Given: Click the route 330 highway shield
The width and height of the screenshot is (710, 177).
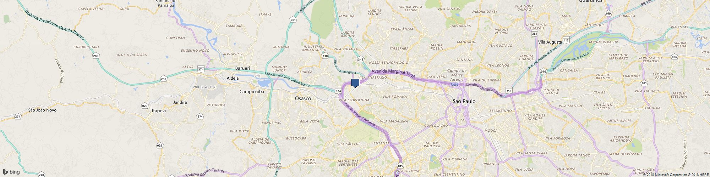Looking at the screenshot, I should [x=325, y=56].
